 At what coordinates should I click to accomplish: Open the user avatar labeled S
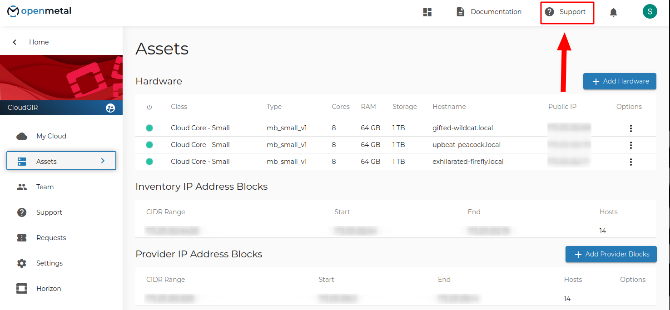coord(650,11)
